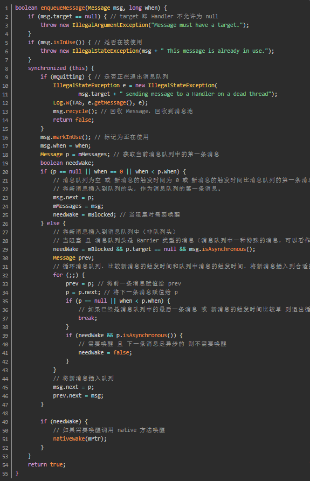
Task: Click the method name enqueueMessage
Action: click(63, 8)
